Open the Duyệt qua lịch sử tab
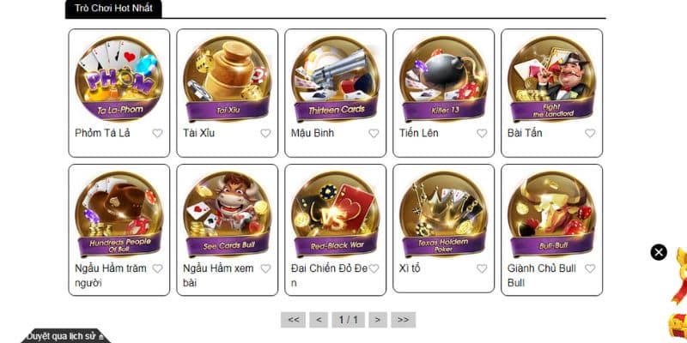687x343 pixels. pos(65,336)
